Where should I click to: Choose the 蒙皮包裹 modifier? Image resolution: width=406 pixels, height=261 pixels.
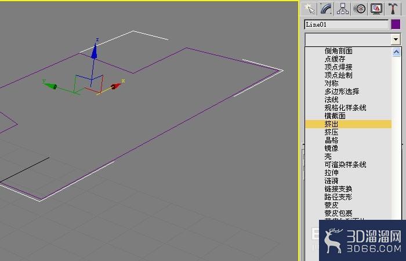338,213
